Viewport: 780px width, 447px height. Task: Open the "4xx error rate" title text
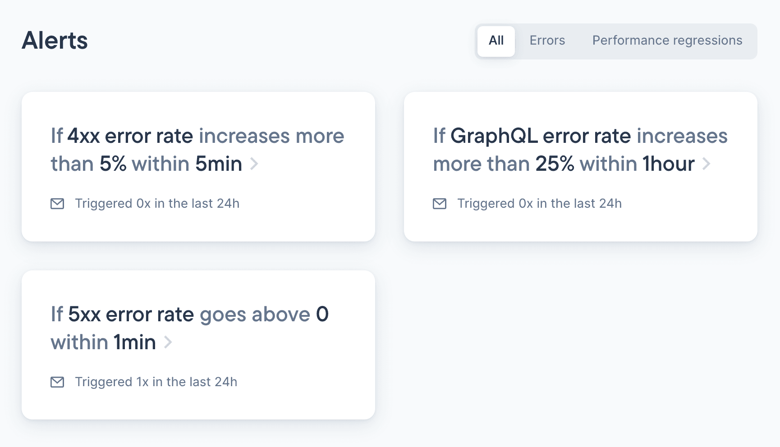(x=130, y=136)
